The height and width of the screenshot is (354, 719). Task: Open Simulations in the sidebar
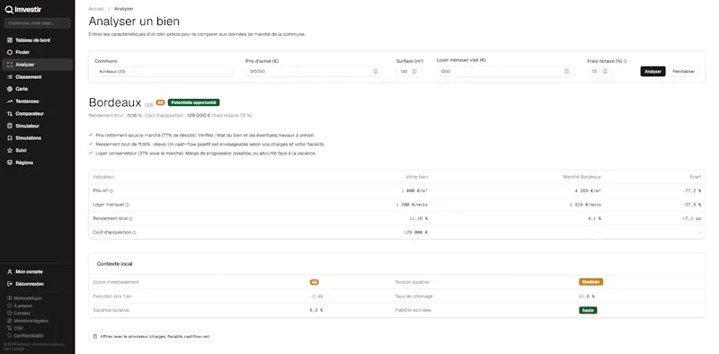(37, 138)
